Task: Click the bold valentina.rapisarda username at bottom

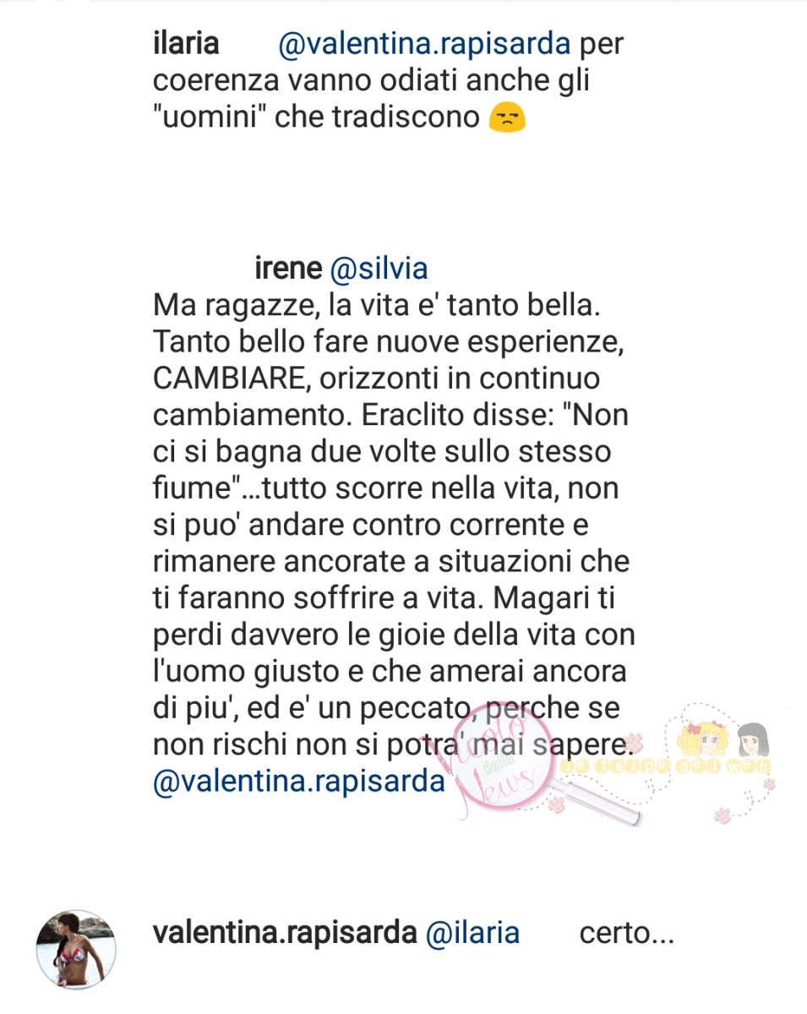Action: click(x=285, y=934)
